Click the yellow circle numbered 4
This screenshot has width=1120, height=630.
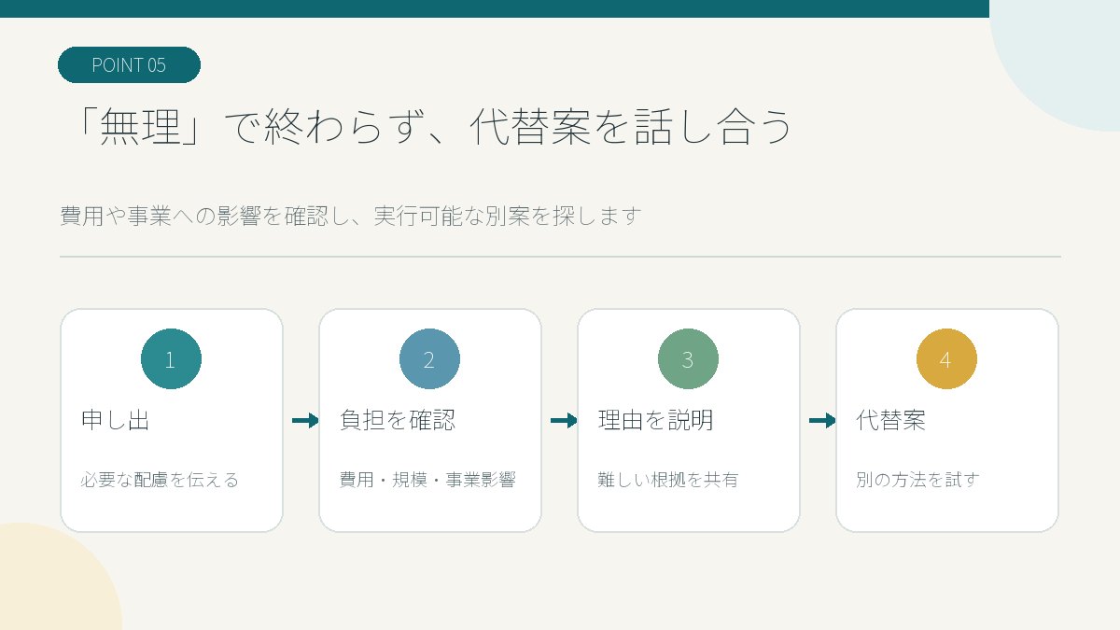point(946,359)
